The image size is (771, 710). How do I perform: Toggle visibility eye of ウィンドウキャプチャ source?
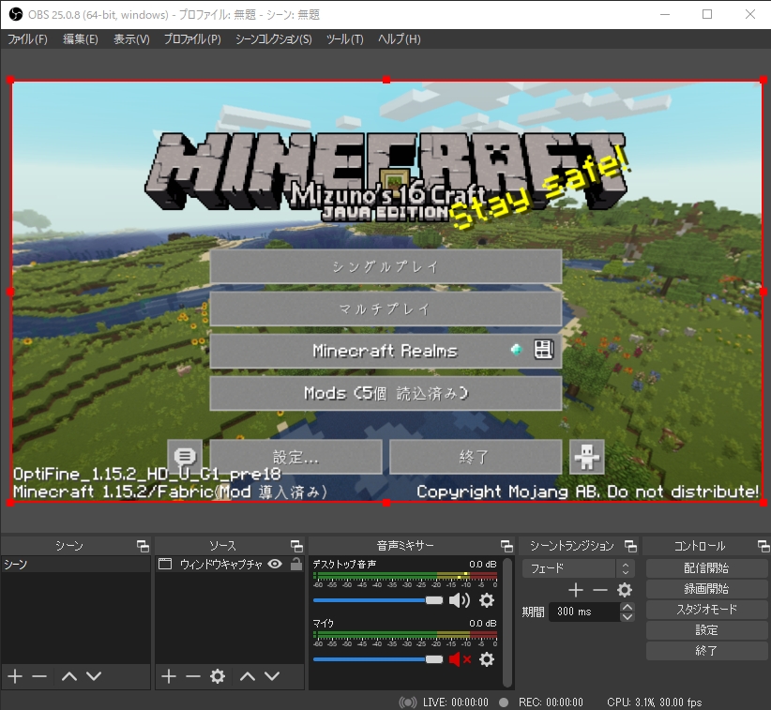[275, 564]
